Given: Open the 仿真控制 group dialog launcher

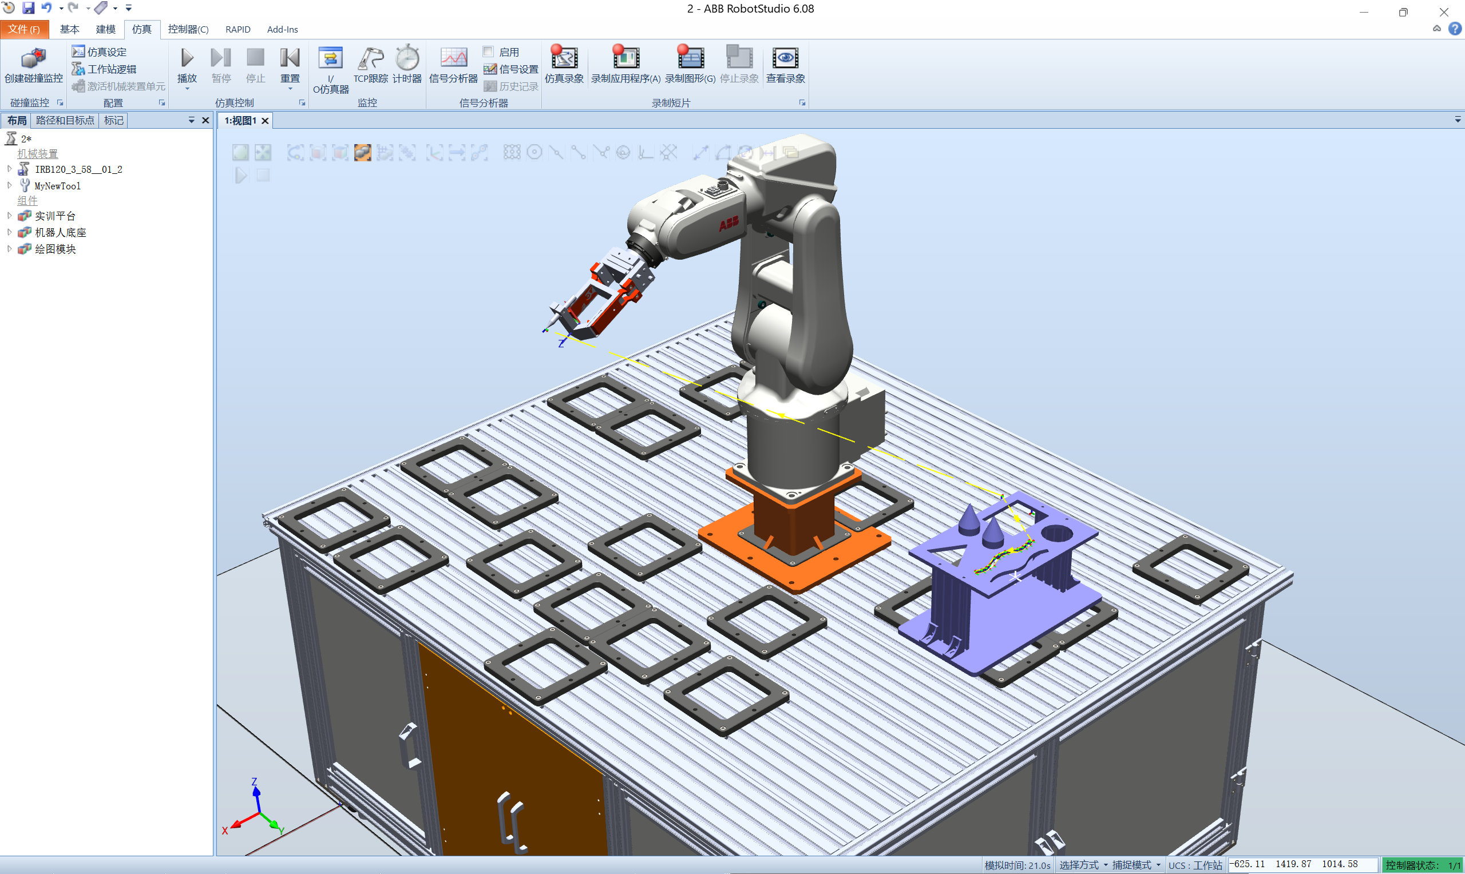Looking at the screenshot, I should (302, 102).
